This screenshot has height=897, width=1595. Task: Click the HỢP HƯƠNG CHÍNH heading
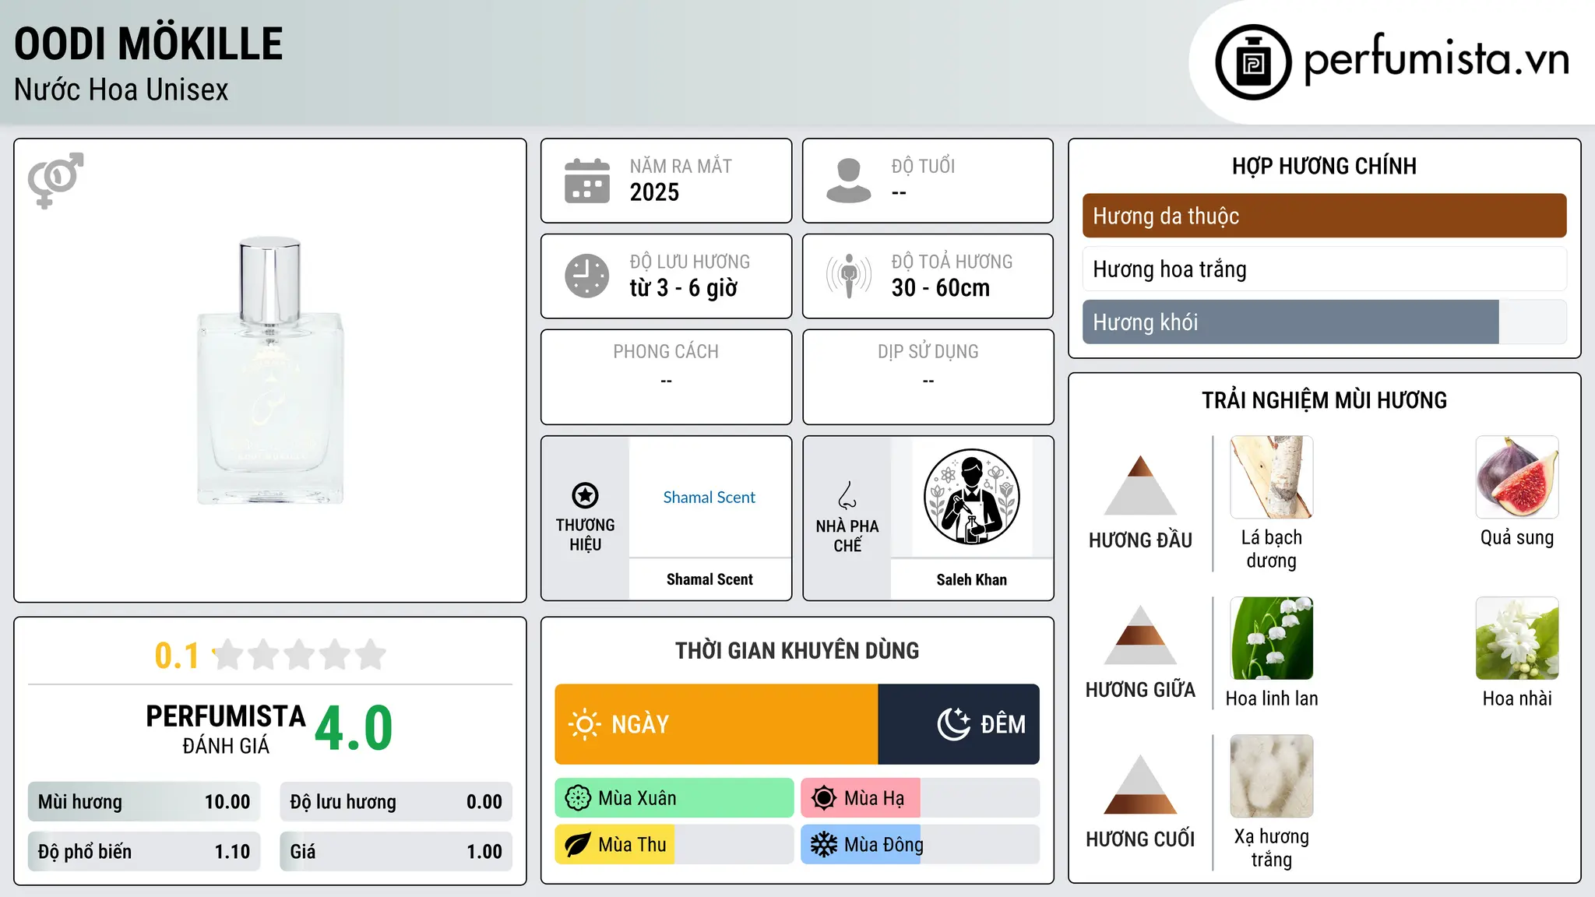1324,166
